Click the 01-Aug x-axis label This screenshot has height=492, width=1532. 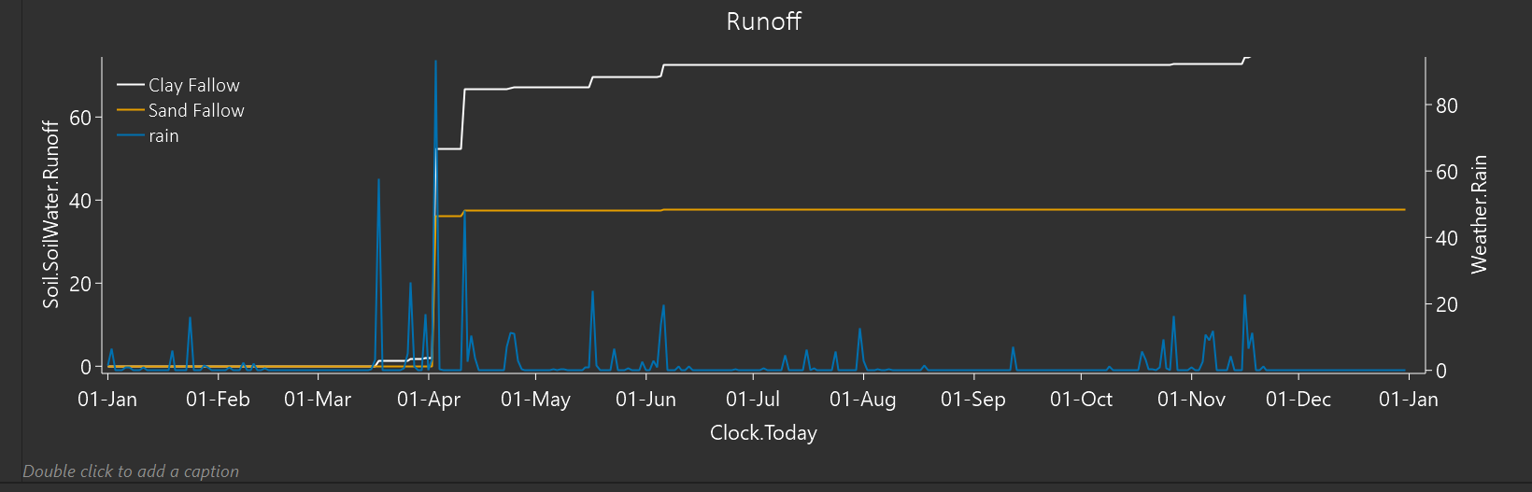tap(863, 400)
